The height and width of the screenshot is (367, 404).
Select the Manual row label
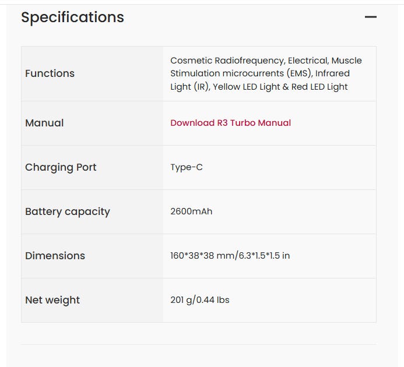click(x=44, y=123)
